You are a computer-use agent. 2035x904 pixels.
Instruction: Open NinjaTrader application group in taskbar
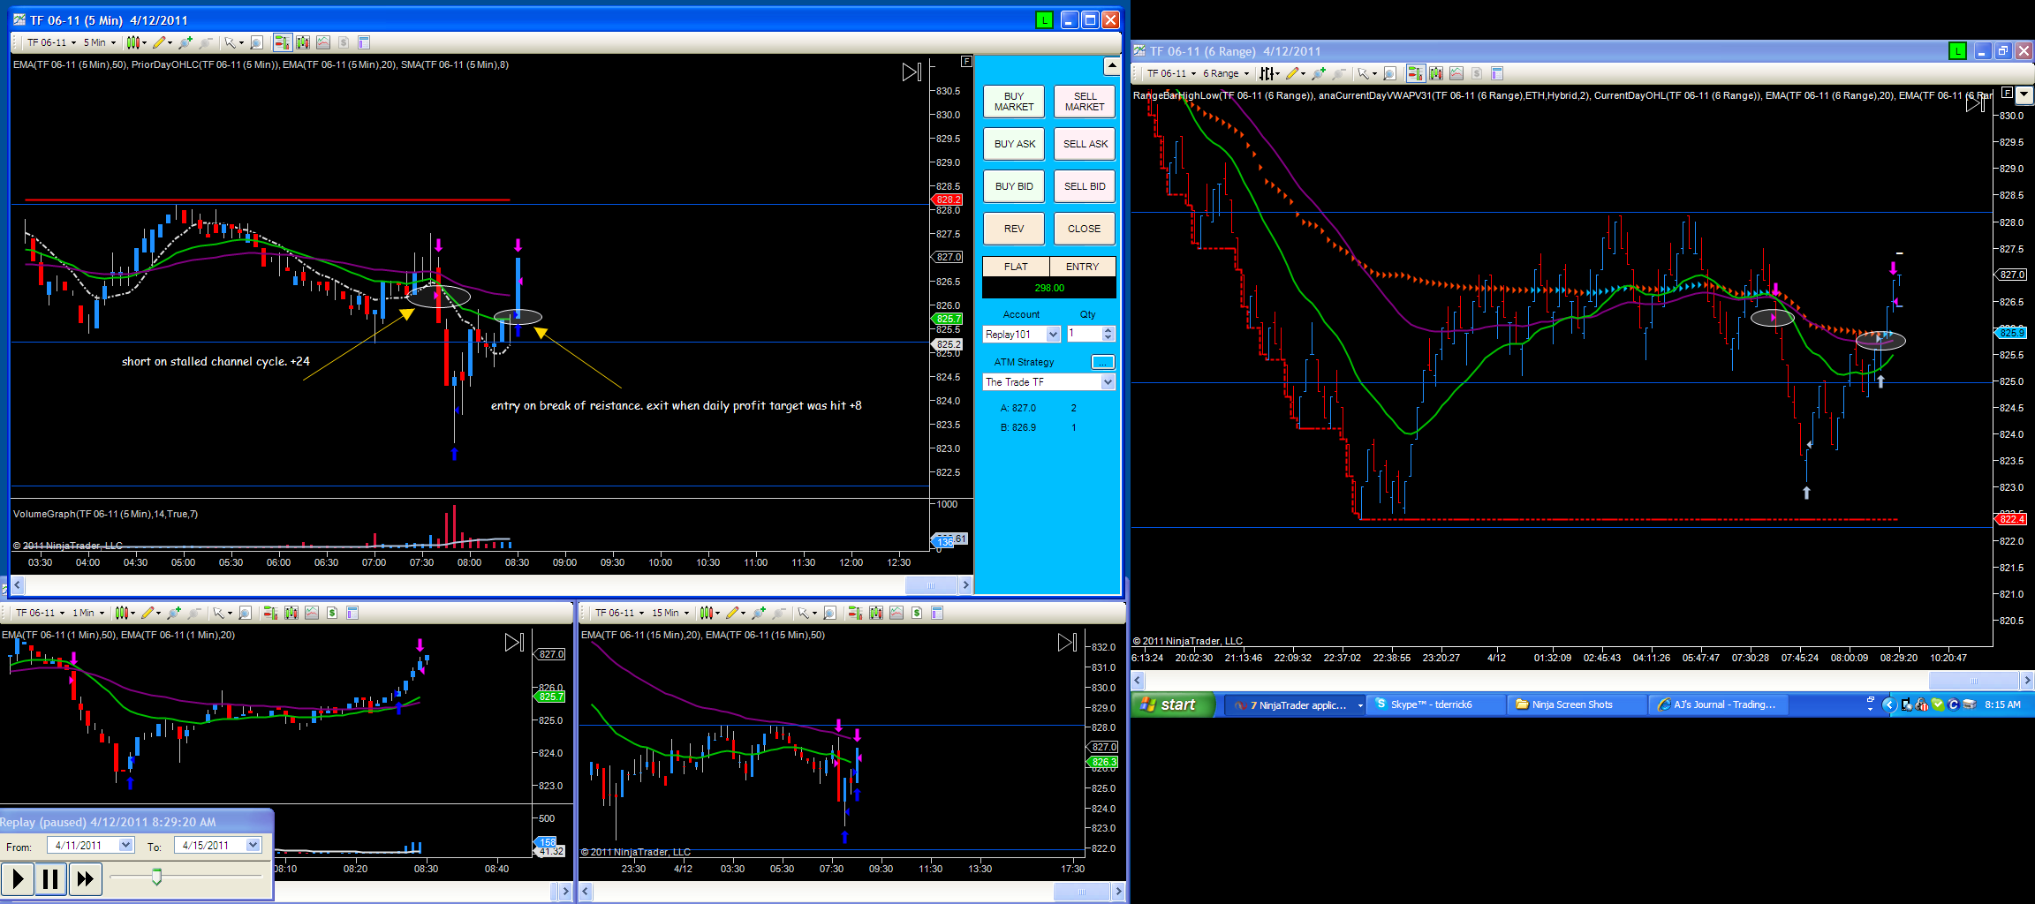point(1295,704)
